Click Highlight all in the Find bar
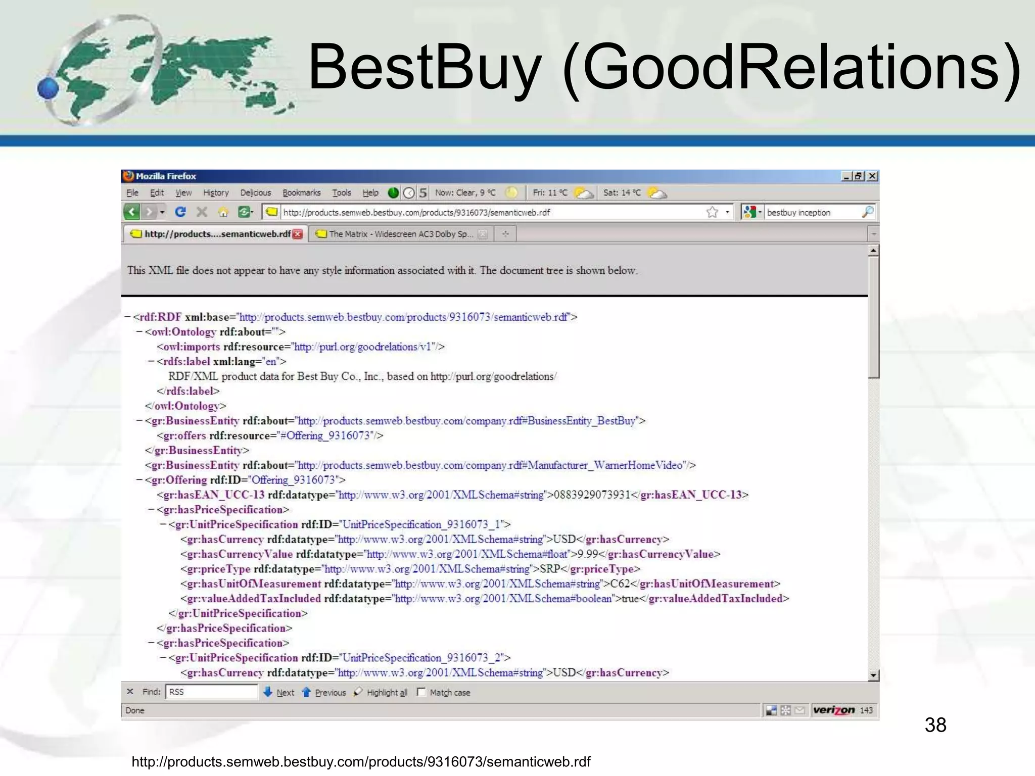 coord(381,692)
